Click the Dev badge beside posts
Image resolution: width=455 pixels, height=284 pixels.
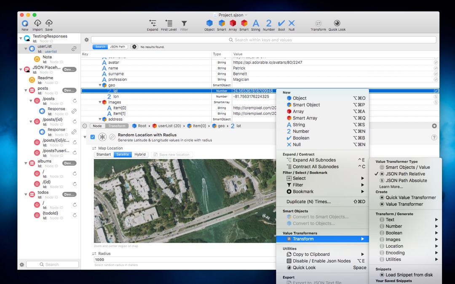tap(70, 90)
